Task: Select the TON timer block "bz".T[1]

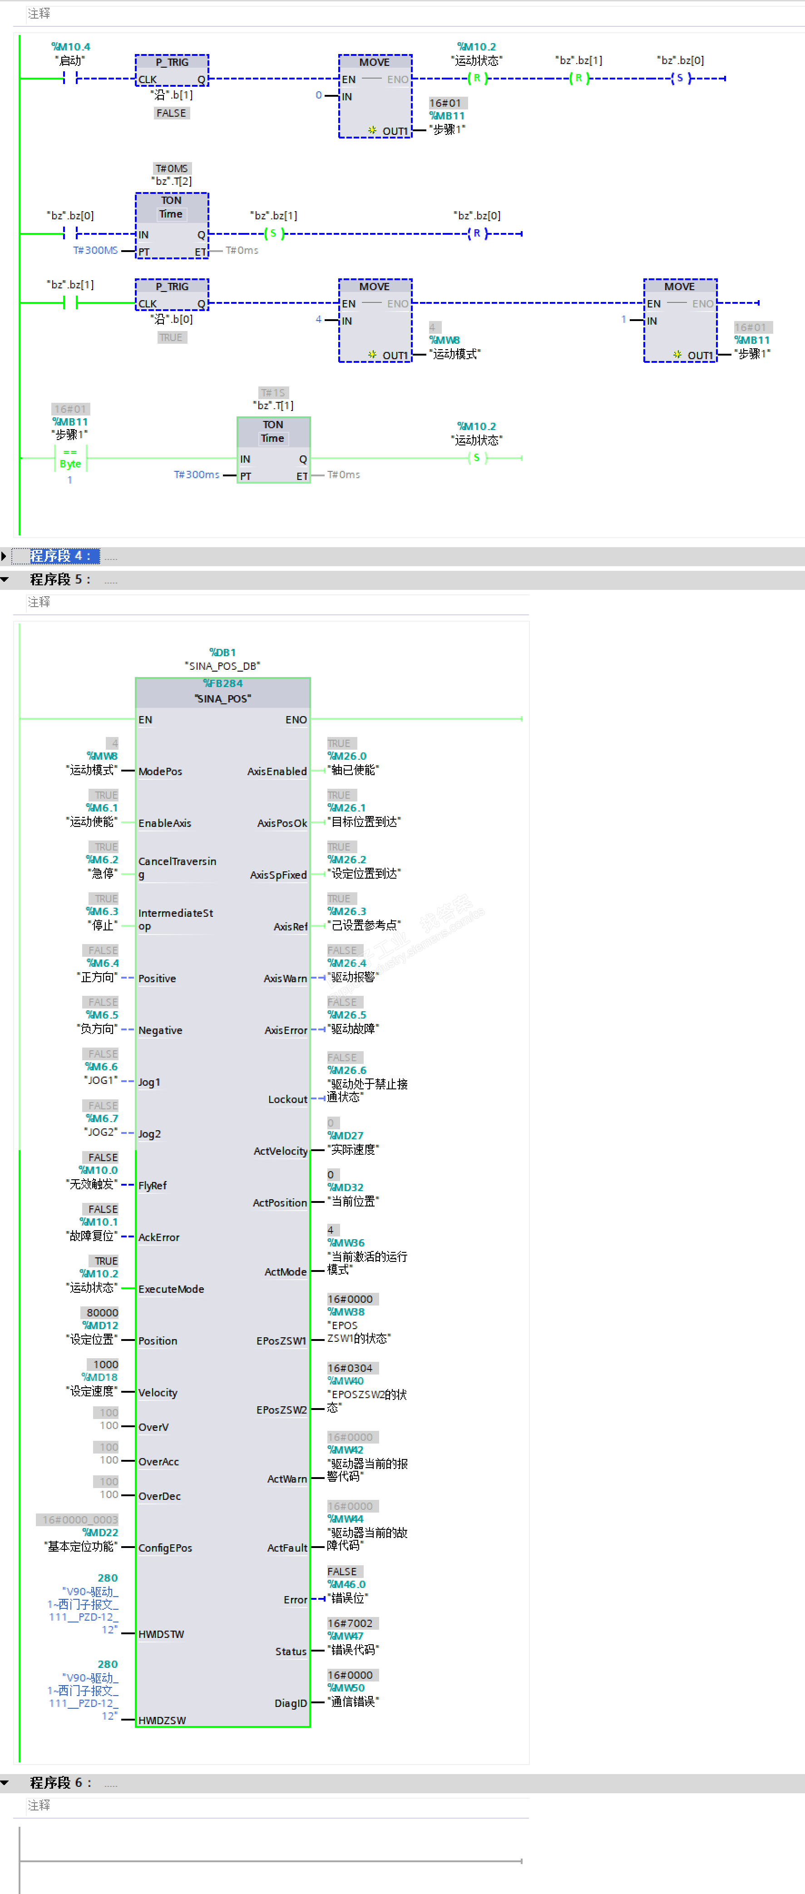Action: point(273,450)
